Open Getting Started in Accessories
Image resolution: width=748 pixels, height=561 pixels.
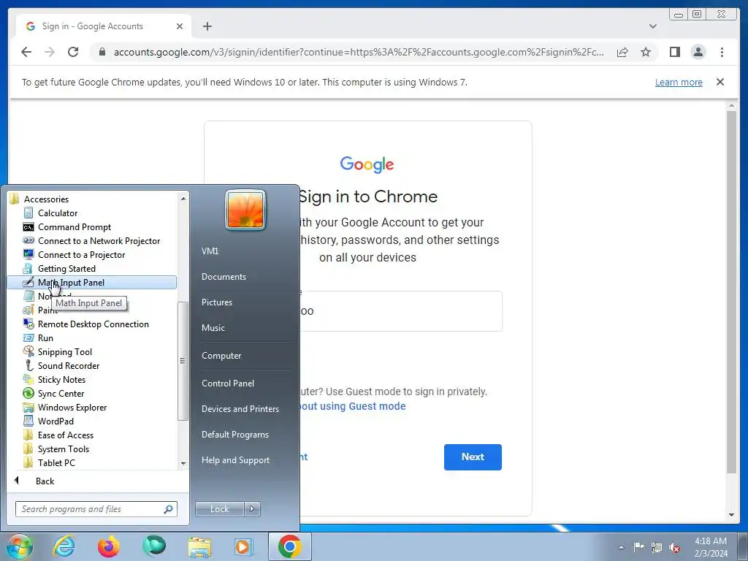click(66, 269)
